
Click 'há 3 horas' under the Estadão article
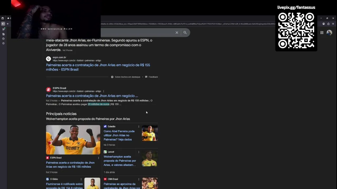point(109,145)
